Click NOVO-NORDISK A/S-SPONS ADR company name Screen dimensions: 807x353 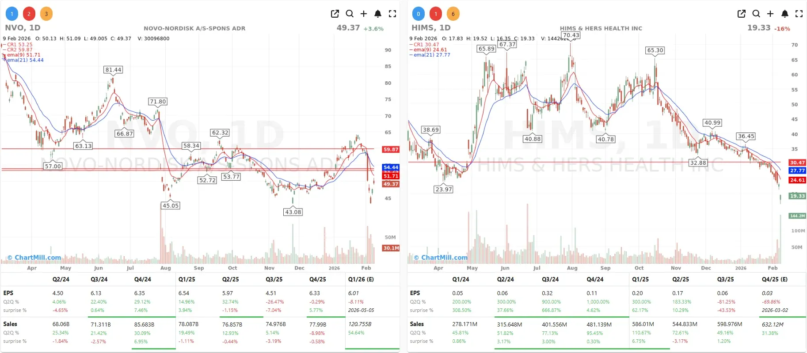click(194, 28)
